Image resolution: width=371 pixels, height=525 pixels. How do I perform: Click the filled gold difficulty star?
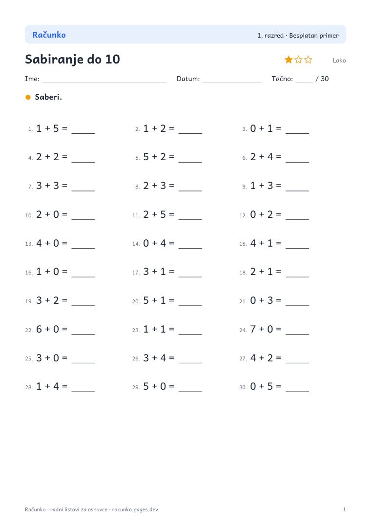(x=289, y=60)
